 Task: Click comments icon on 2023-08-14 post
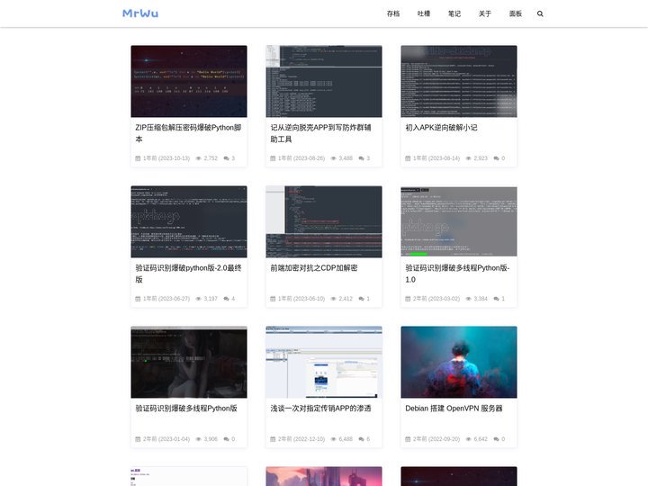[496, 158]
